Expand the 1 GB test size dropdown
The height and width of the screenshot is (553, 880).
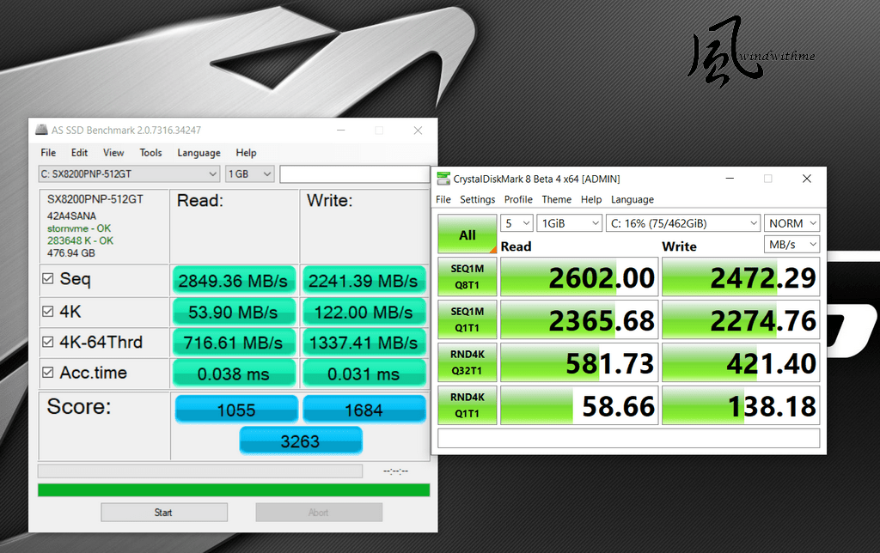(x=250, y=173)
